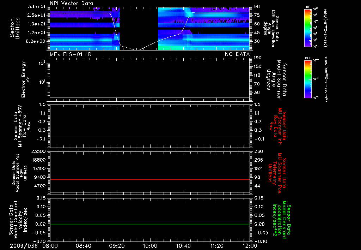Click the '44' telemetry tick value

pos(257,186)
